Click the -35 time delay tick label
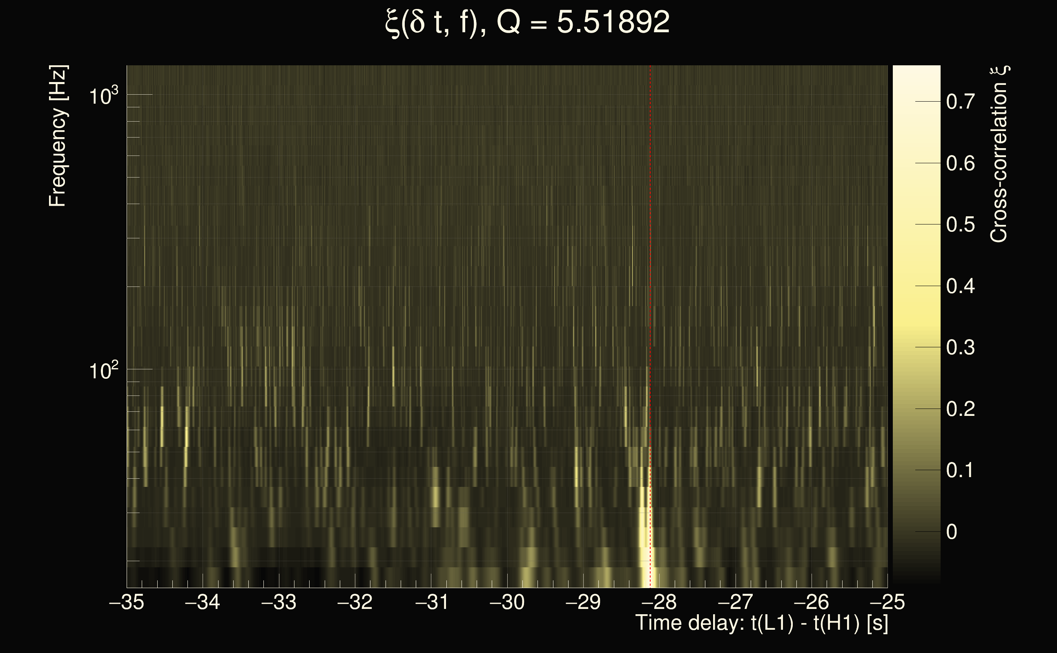The width and height of the screenshot is (1057, 653). click(x=127, y=602)
